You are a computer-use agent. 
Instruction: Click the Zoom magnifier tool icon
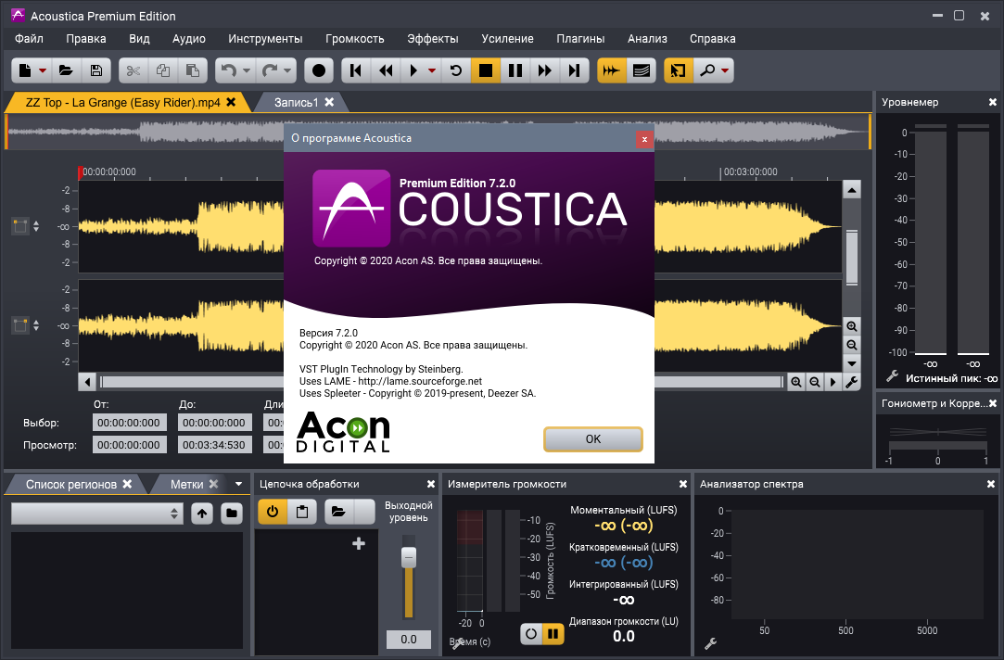coord(707,70)
